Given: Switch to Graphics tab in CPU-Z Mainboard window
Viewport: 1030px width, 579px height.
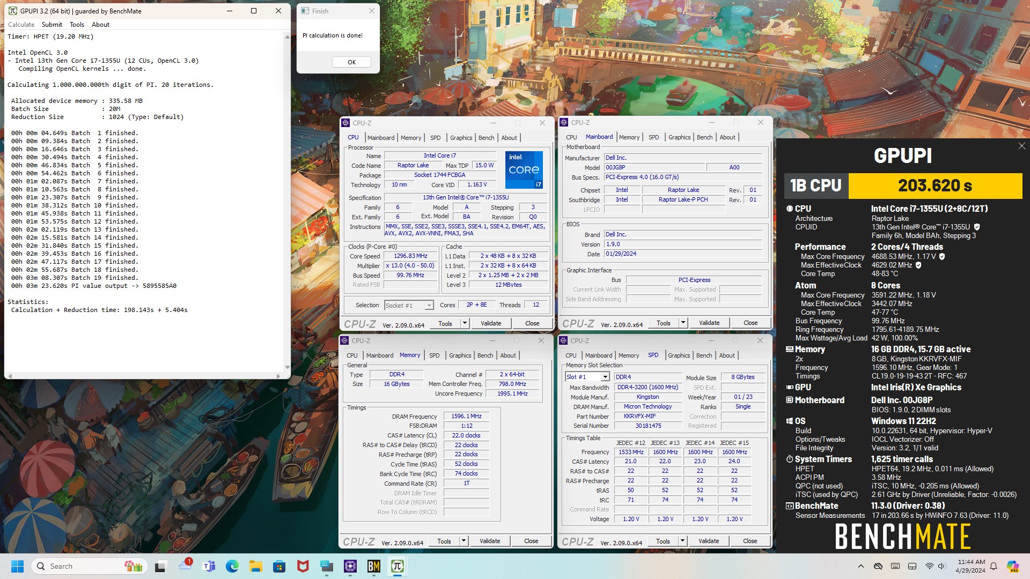Looking at the screenshot, I should 680,137.
